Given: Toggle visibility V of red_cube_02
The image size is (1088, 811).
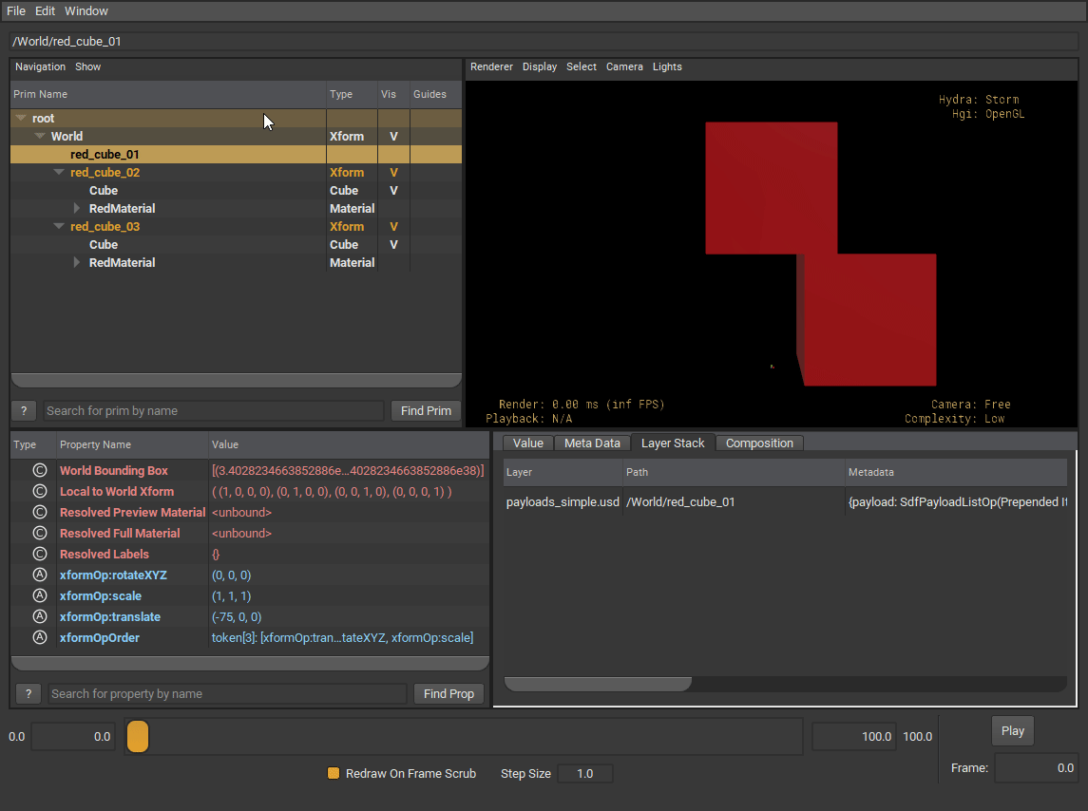Looking at the screenshot, I should [x=393, y=173].
